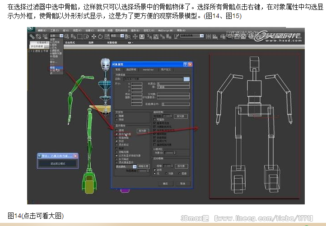
Task: Open the Select by Name icon
Action: tap(73, 37)
